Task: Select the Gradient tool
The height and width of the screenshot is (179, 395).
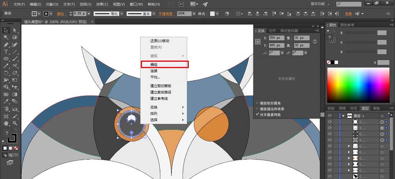Action: click(x=15, y=94)
